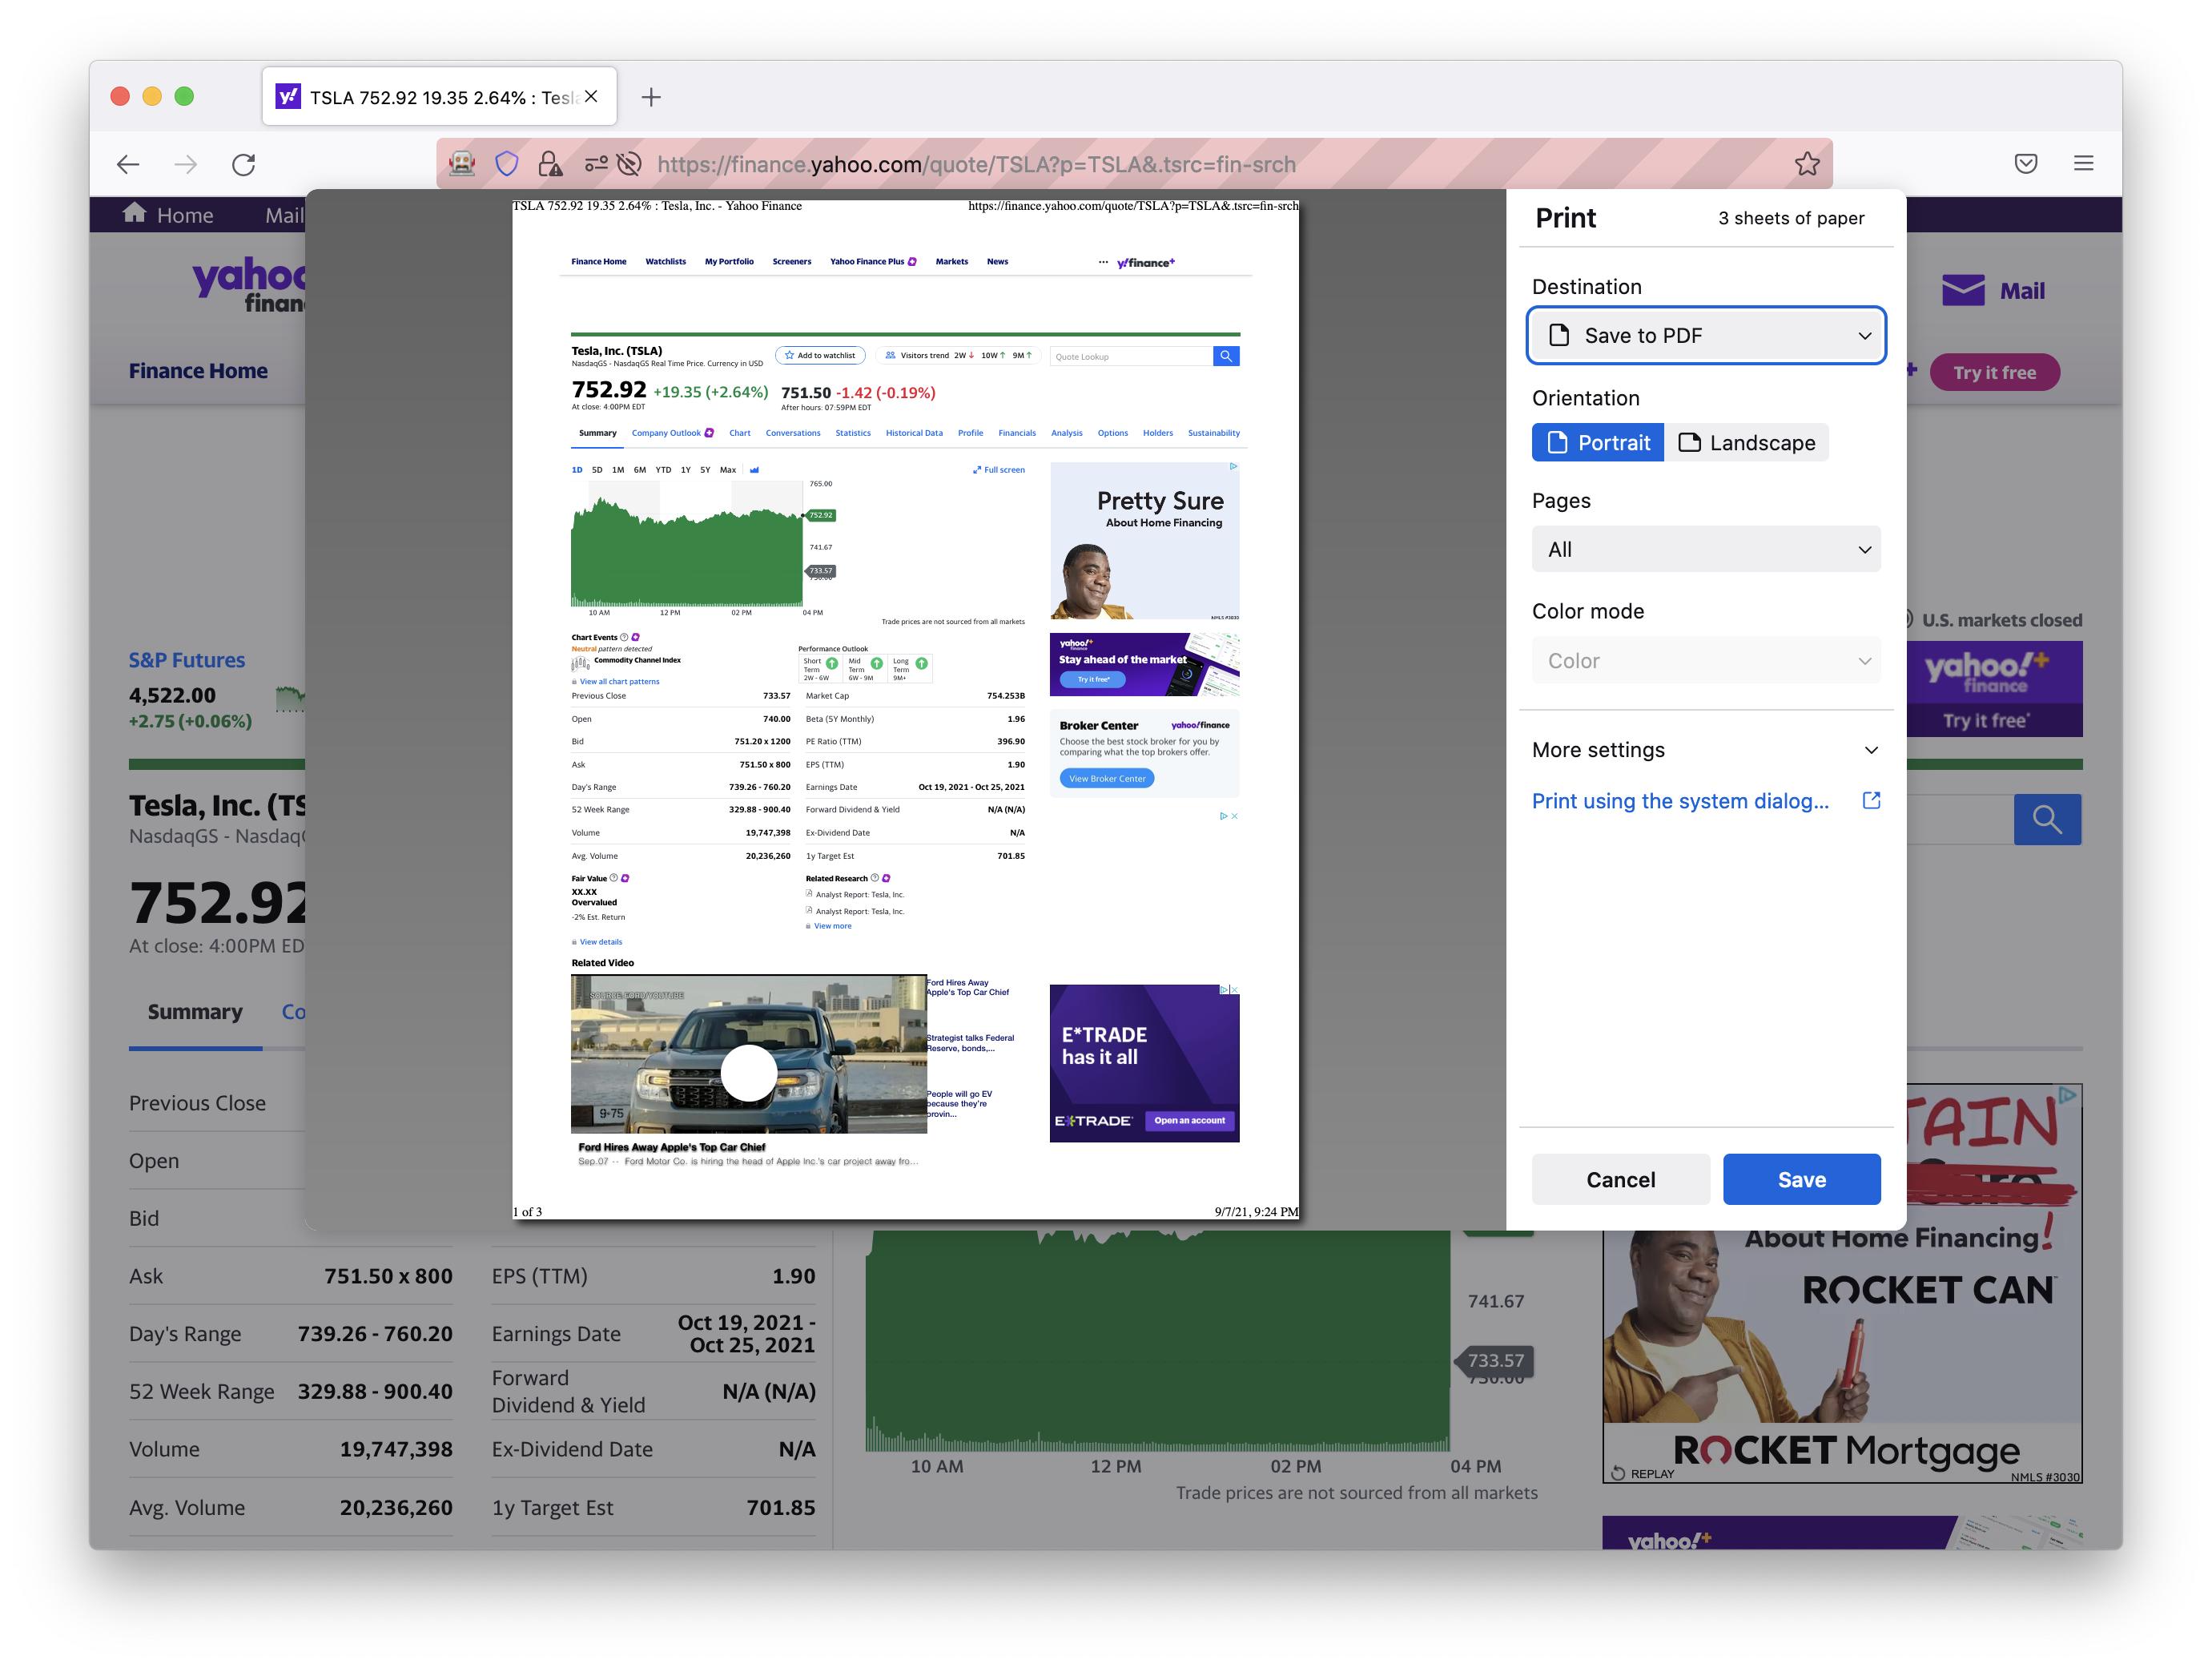Open the Destination Save to PDF dropdown

[1706, 335]
